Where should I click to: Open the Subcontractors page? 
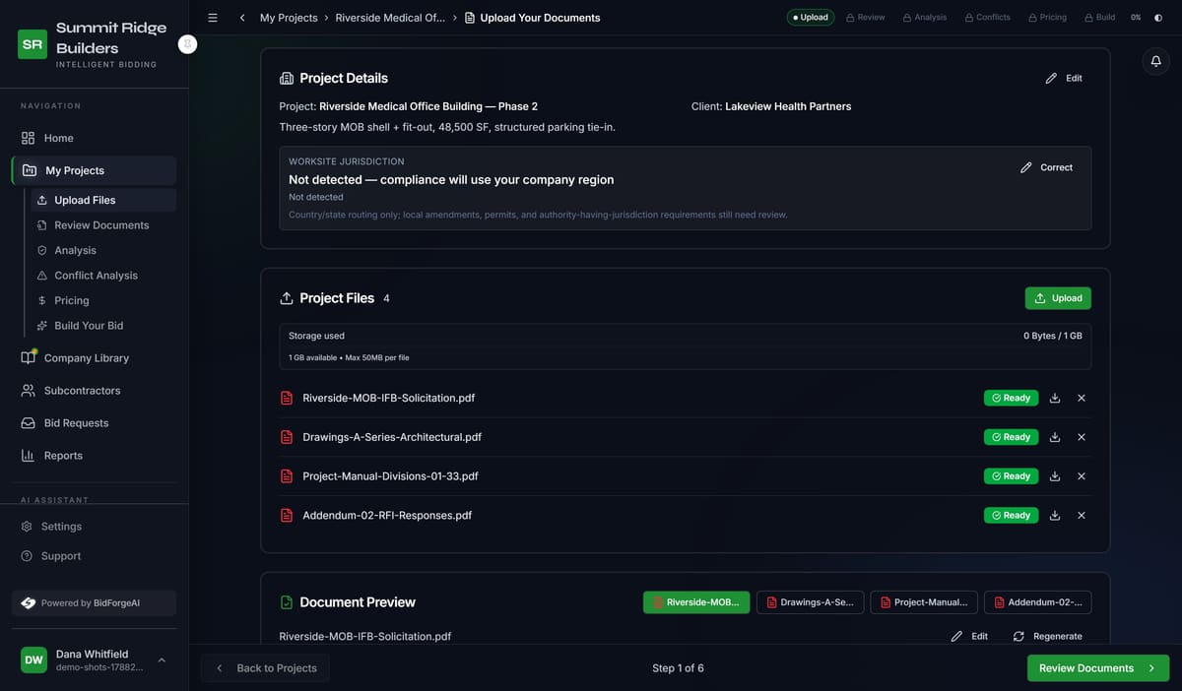click(x=95, y=391)
